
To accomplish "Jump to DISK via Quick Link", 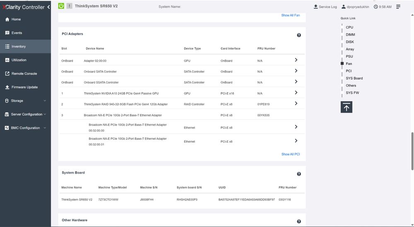I will tap(350, 42).
